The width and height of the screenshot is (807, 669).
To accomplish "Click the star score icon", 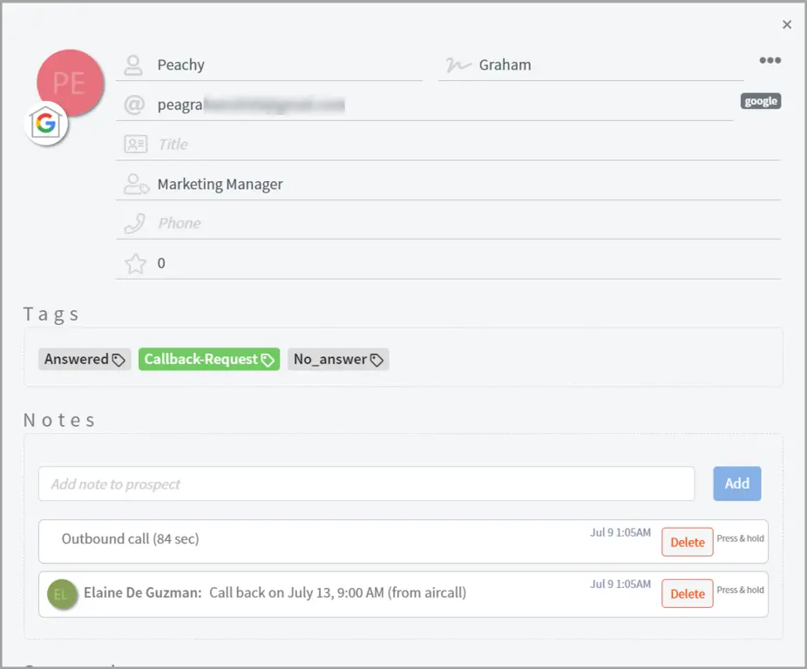I will click(135, 263).
